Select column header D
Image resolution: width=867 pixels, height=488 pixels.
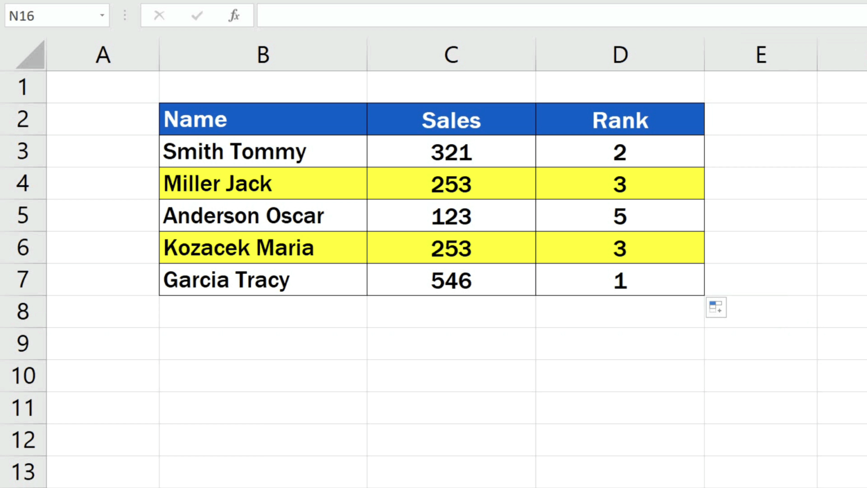click(620, 54)
